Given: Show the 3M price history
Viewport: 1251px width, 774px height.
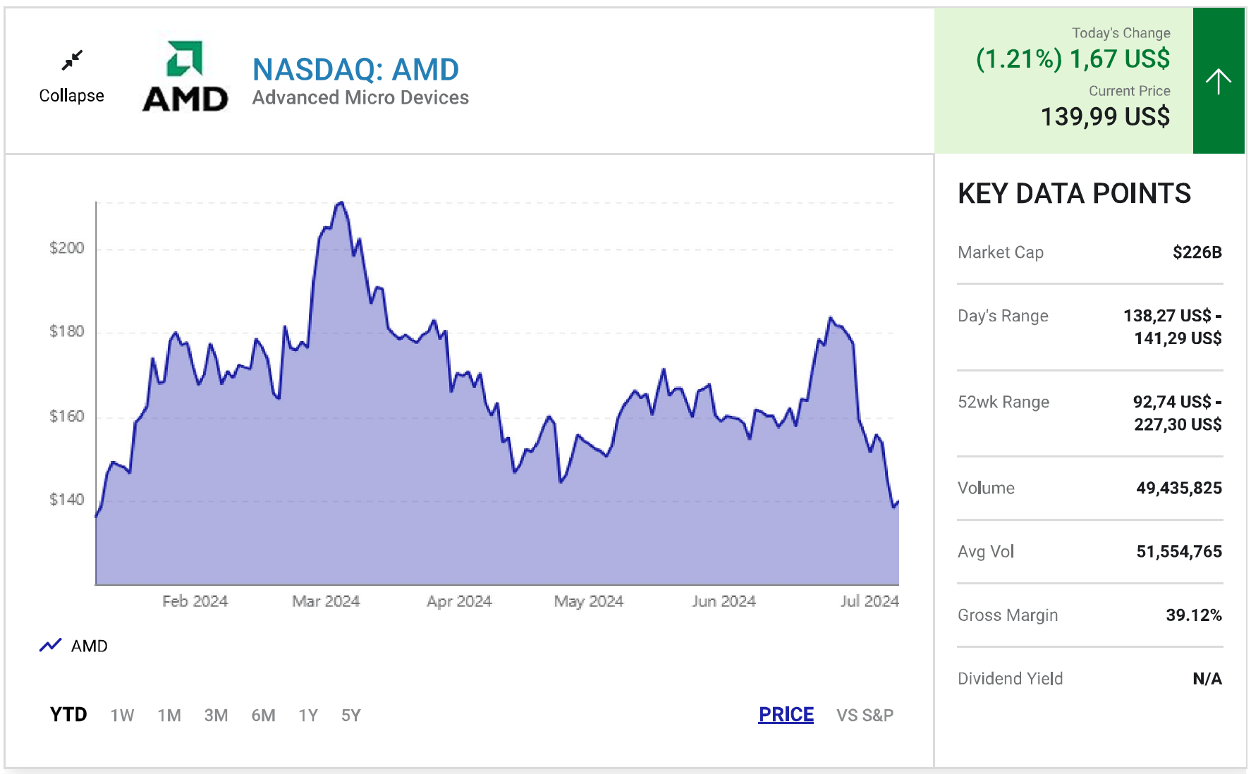Looking at the screenshot, I should click(x=216, y=715).
